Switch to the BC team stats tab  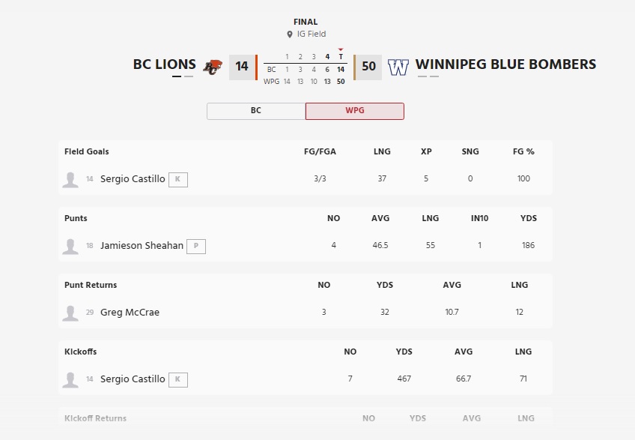(x=256, y=111)
